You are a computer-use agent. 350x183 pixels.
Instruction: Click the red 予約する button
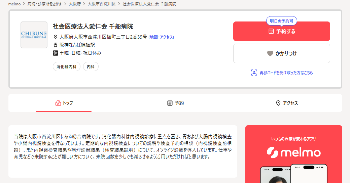[282, 31]
